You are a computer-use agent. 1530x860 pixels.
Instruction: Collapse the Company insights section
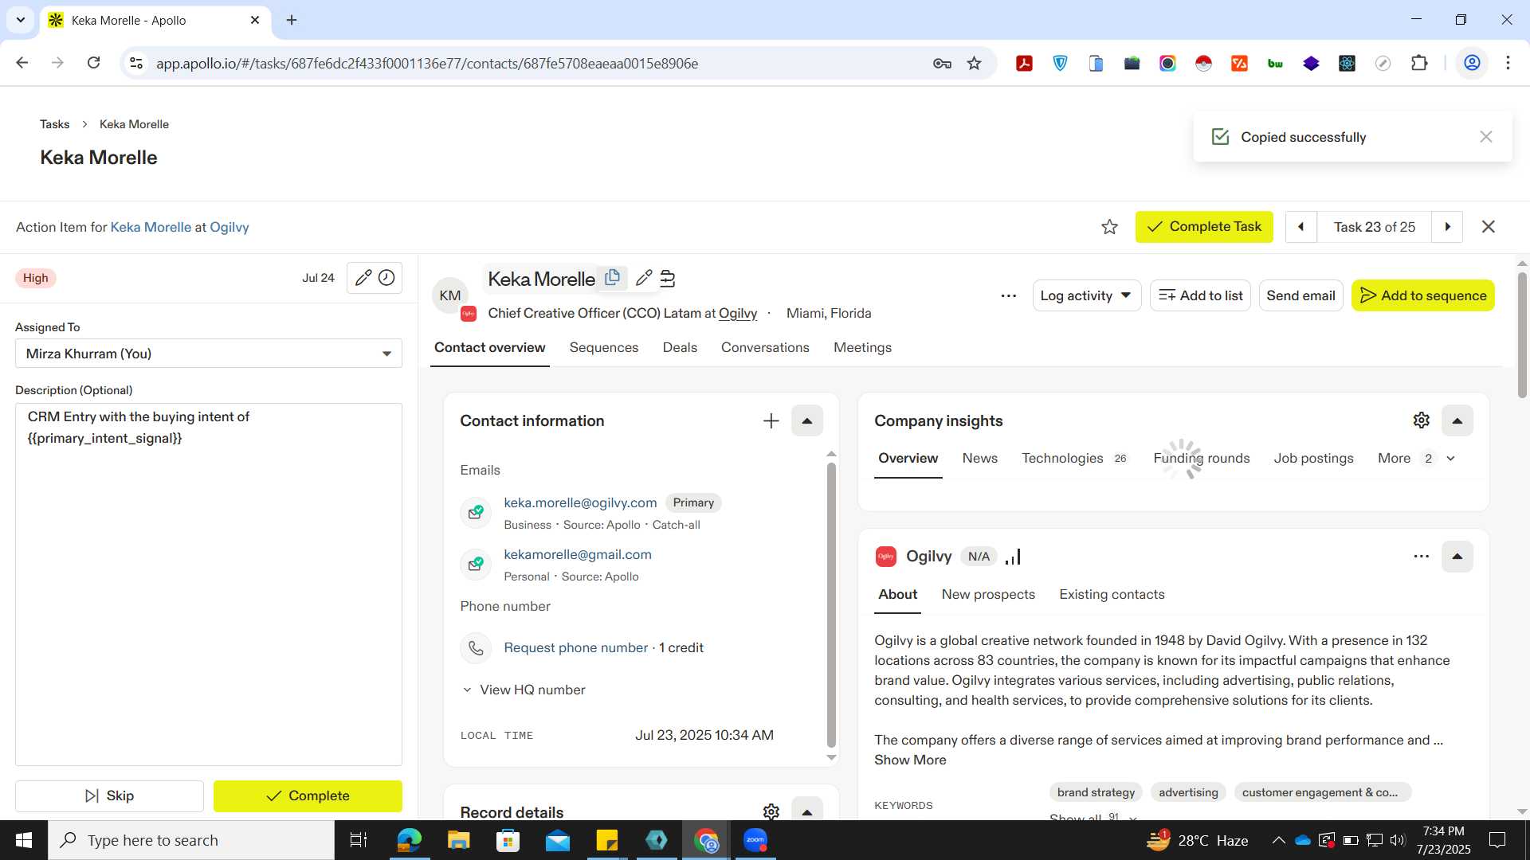[x=1457, y=420]
